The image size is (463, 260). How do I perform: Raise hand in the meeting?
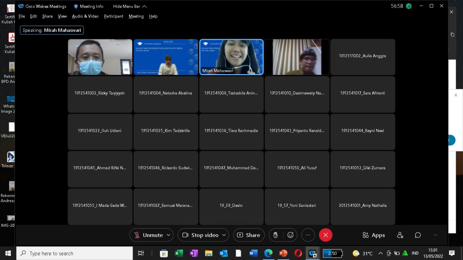pyautogui.click(x=275, y=235)
